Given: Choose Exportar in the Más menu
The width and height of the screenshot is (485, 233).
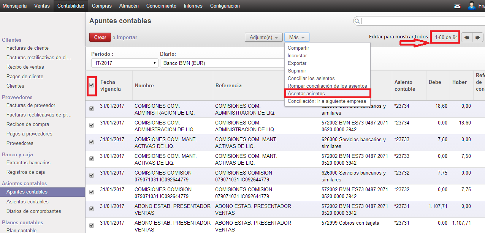Looking at the screenshot, I should point(297,63).
